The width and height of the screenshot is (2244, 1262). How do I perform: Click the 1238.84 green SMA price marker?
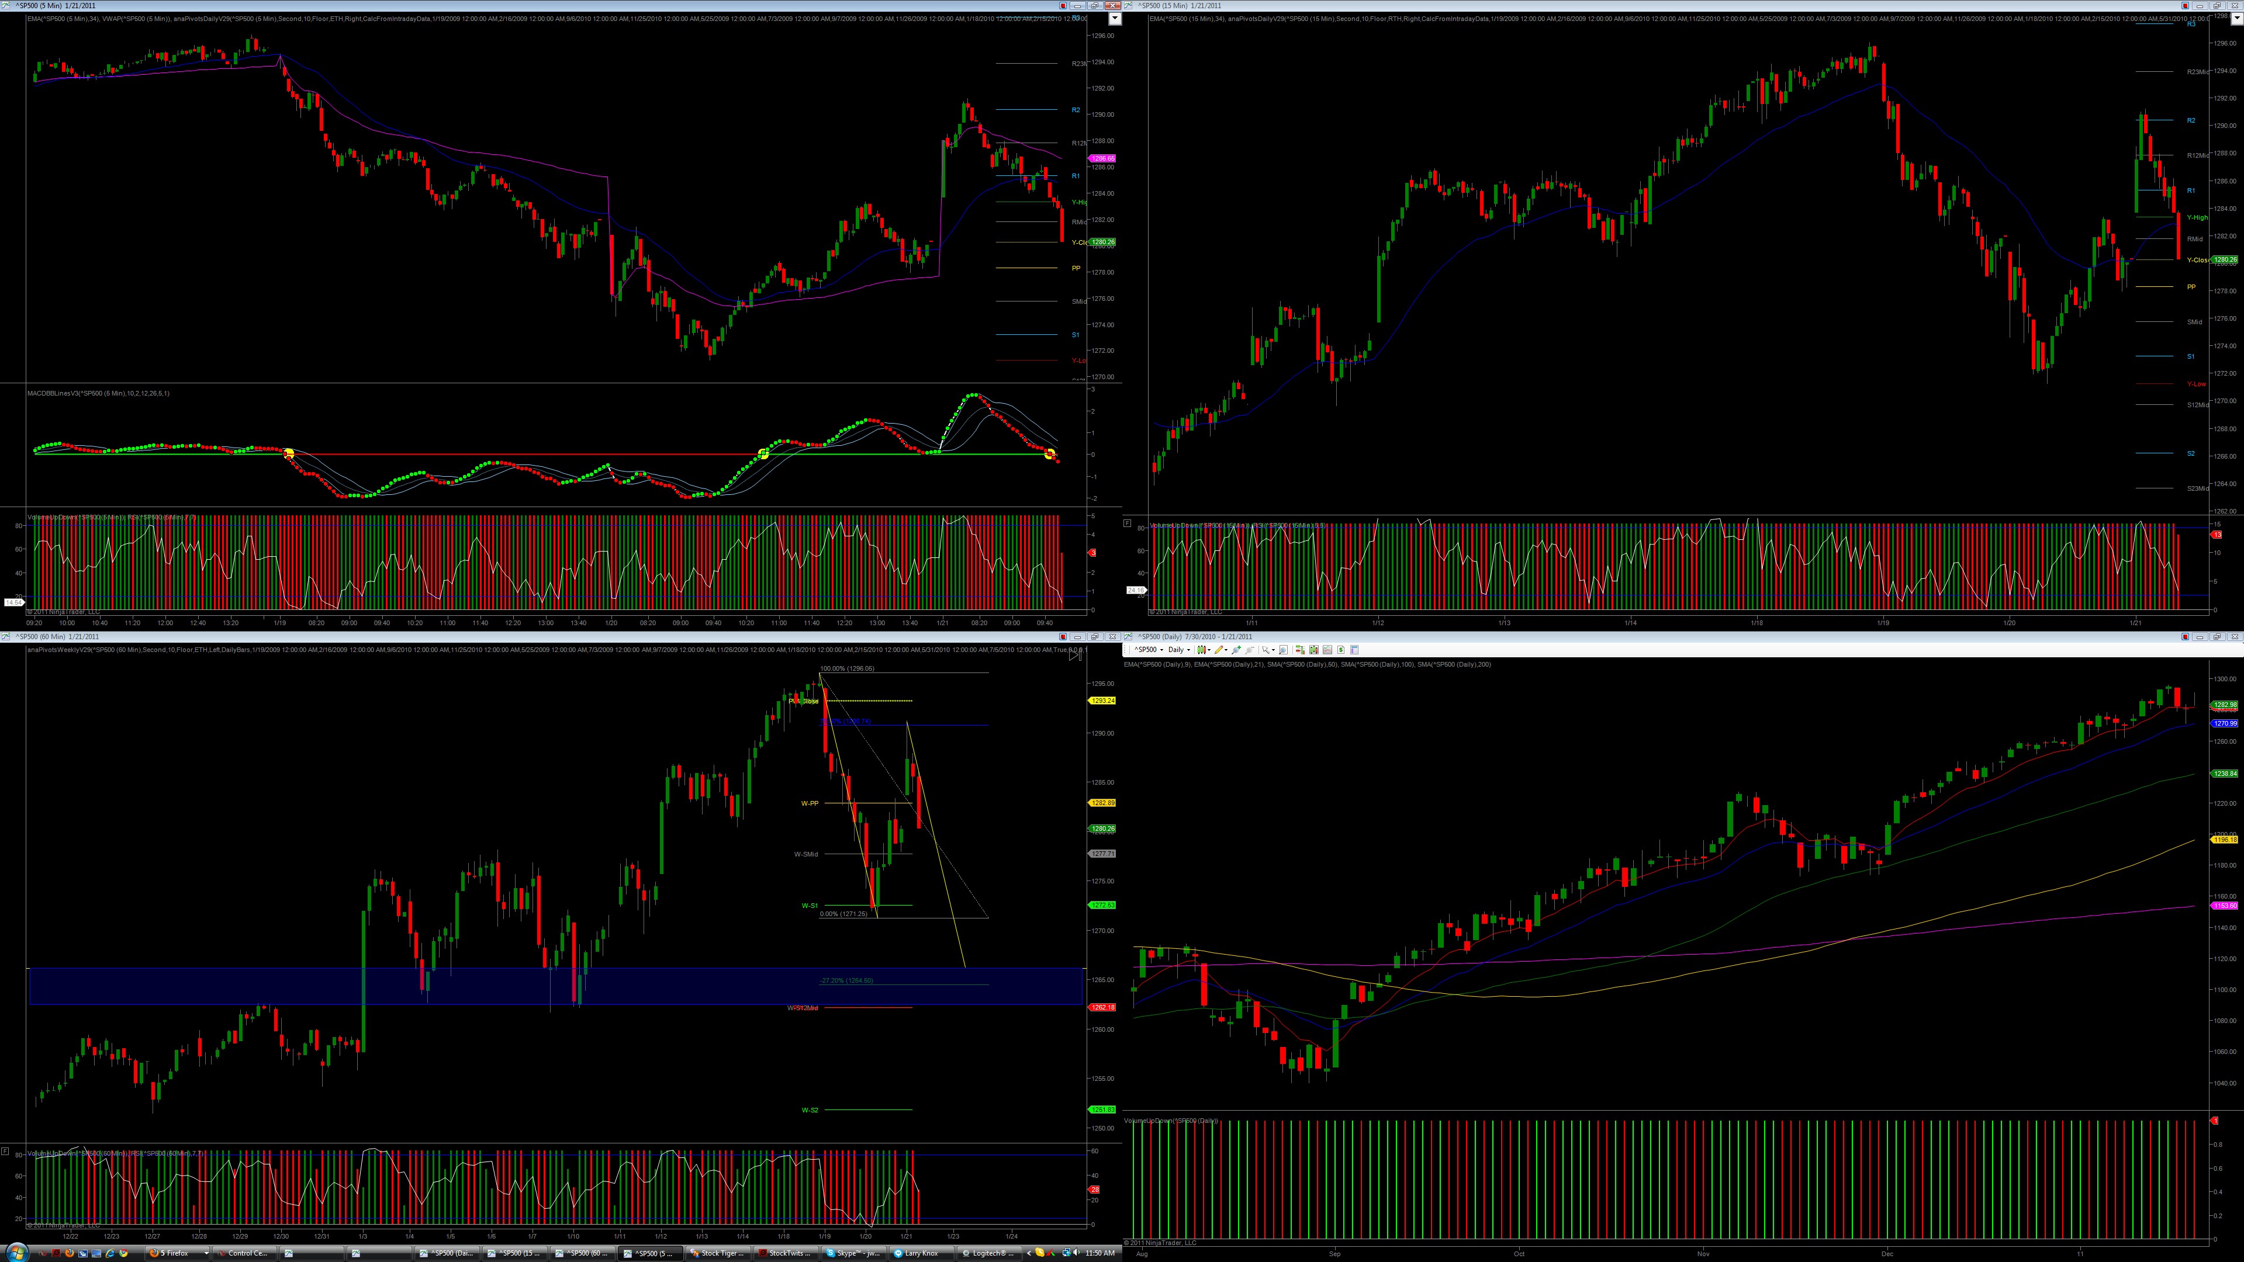coord(2225,774)
